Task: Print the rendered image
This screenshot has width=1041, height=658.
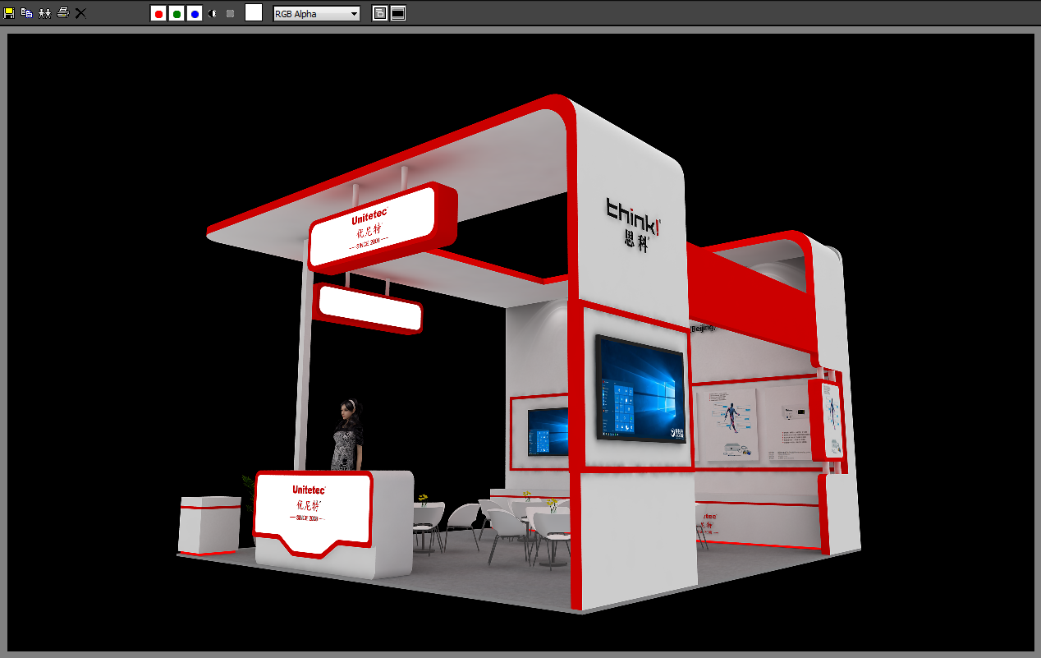Action: [62, 13]
